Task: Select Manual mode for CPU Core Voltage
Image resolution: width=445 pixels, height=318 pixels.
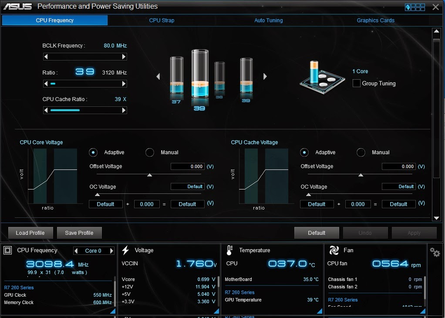Action: pyautogui.click(x=149, y=152)
